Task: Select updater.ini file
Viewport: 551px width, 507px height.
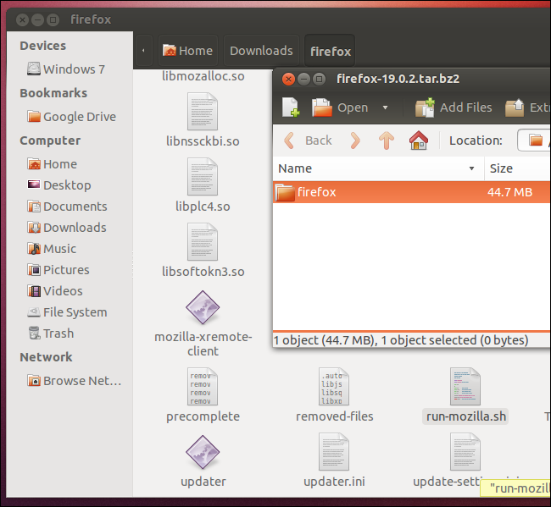Action: pyautogui.click(x=334, y=460)
